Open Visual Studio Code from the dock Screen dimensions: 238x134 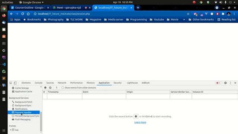click(x=4, y=64)
